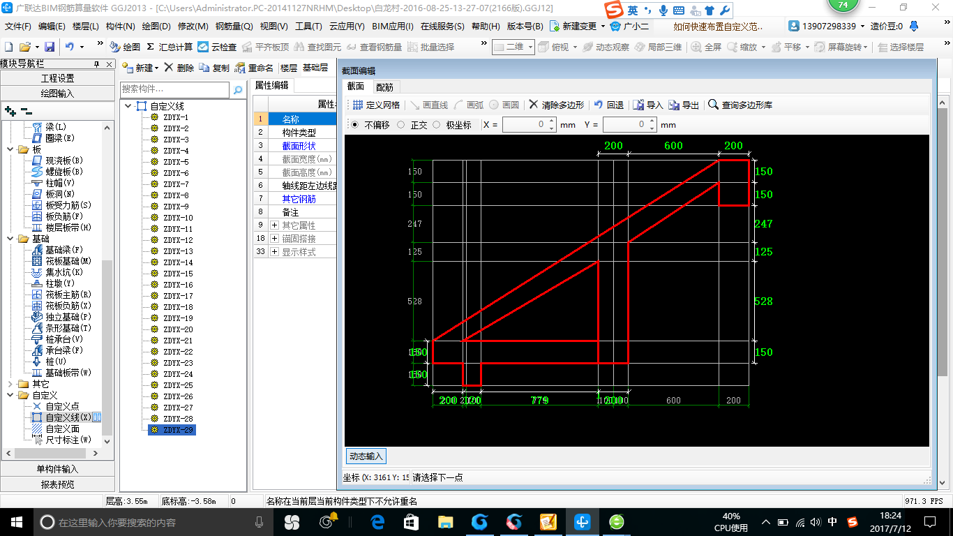Viewport: 953px width, 536px height.
Task: Click 局部三维 partial 3D
Action: point(658,47)
